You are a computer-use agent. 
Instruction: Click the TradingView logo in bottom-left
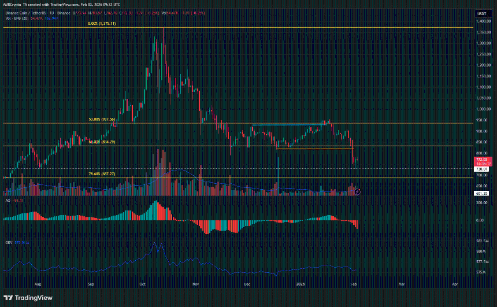pos(29,298)
